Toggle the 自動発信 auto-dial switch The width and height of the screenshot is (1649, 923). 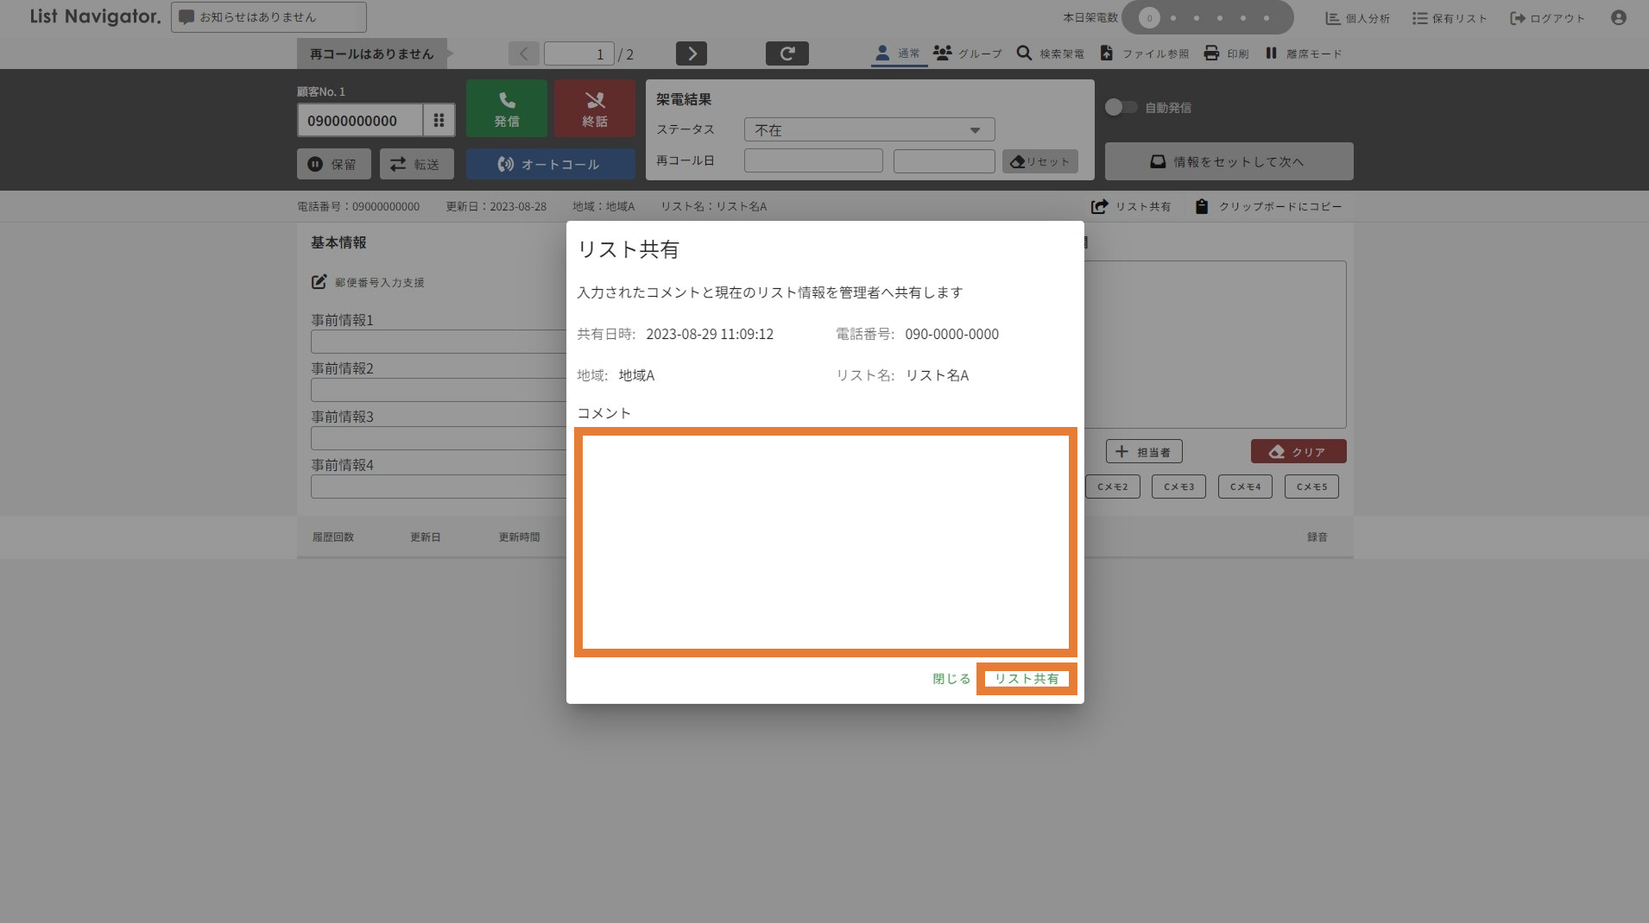tap(1121, 107)
